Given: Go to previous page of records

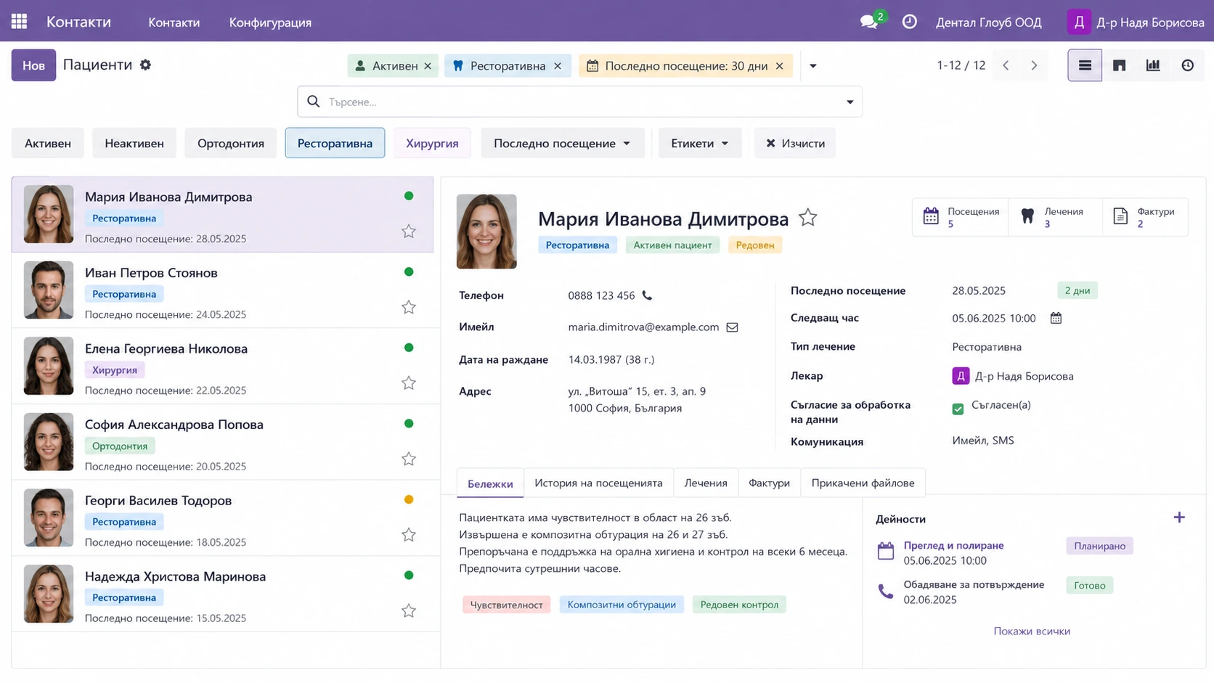Looking at the screenshot, I should click(x=1006, y=65).
